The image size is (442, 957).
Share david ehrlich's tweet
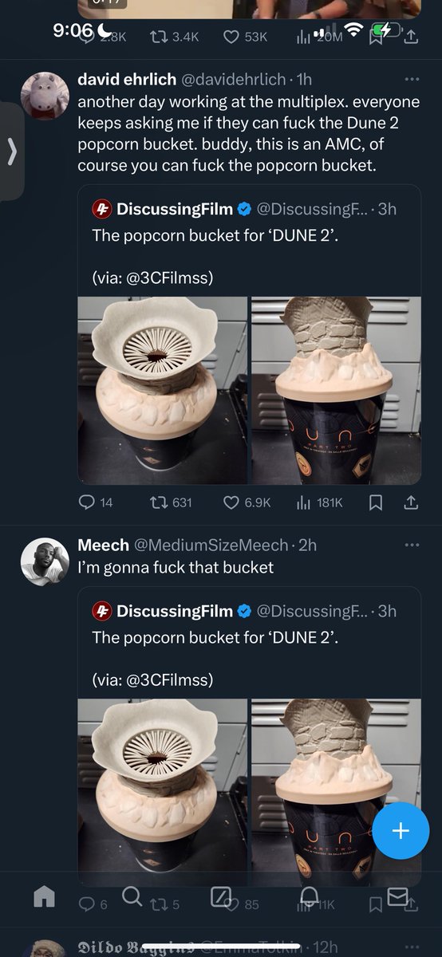coord(411,502)
